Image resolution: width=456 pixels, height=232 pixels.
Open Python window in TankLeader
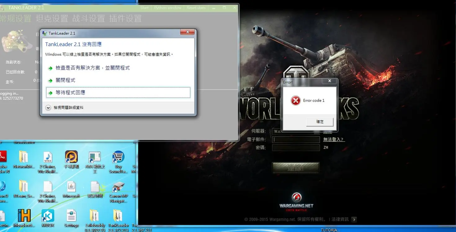tap(168, 8)
